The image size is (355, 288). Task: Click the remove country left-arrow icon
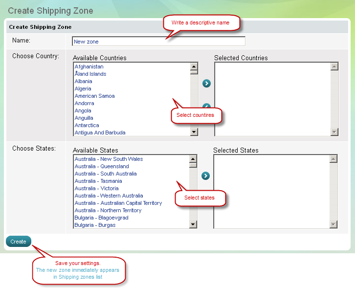pos(206,107)
